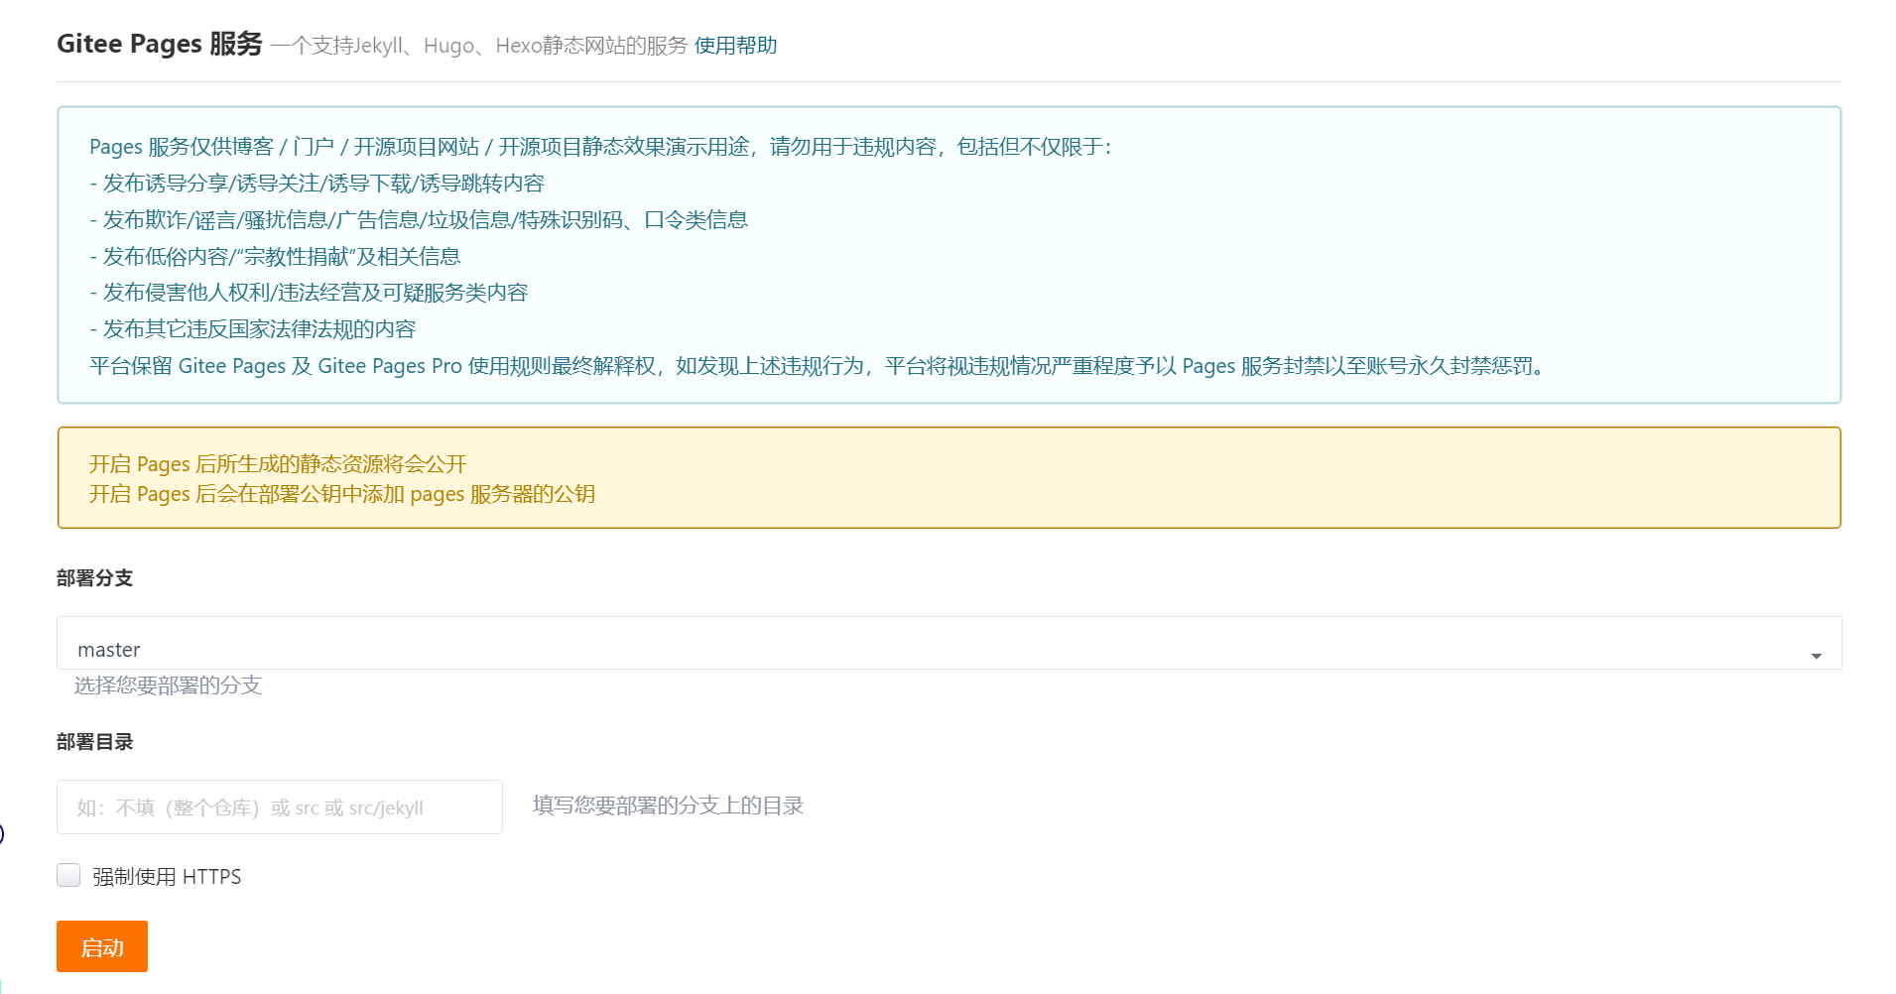Open the 使用帮助 help link
Image resolution: width=1896 pixels, height=994 pixels.
[x=735, y=46]
